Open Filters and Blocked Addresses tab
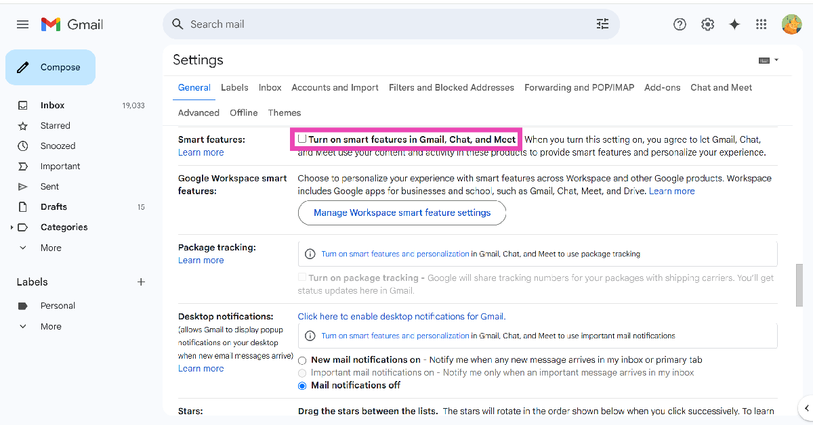The image size is (813, 425). click(x=452, y=87)
